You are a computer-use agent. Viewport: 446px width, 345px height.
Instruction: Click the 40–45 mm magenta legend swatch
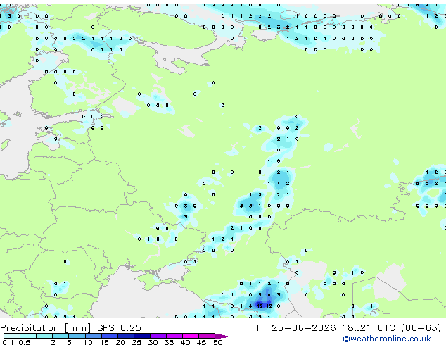[191, 336]
